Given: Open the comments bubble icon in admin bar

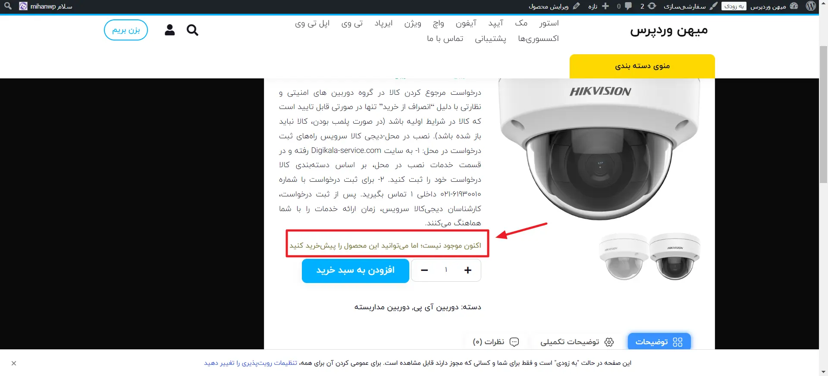Looking at the screenshot, I should tap(628, 6).
